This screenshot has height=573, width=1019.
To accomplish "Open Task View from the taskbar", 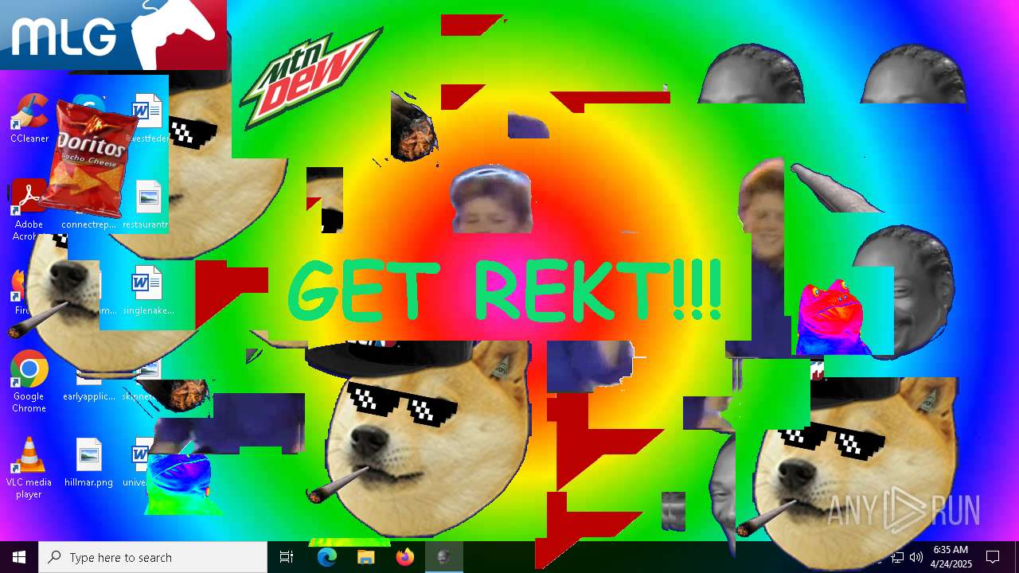I will pyautogui.click(x=287, y=557).
